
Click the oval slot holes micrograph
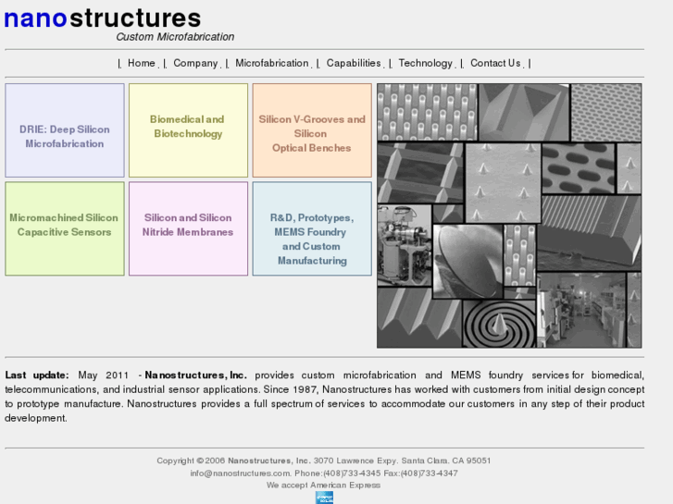pos(579,168)
